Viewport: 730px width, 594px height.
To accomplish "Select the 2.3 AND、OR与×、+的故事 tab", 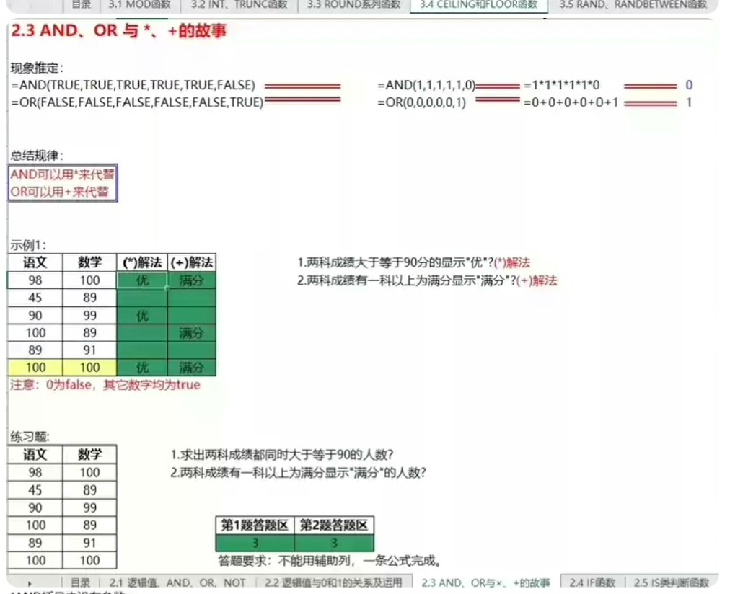I will tap(485, 582).
